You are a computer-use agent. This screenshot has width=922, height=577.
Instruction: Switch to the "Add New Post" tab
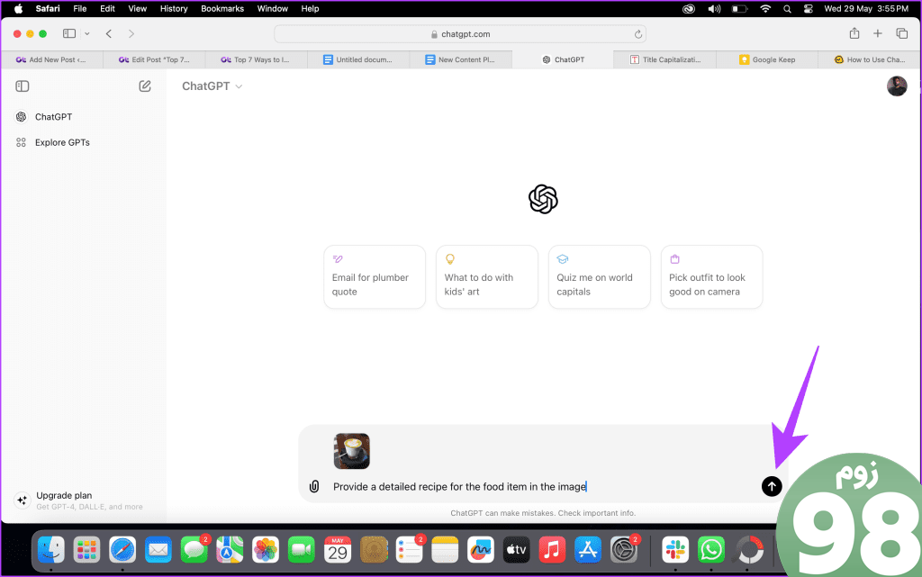(51, 59)
